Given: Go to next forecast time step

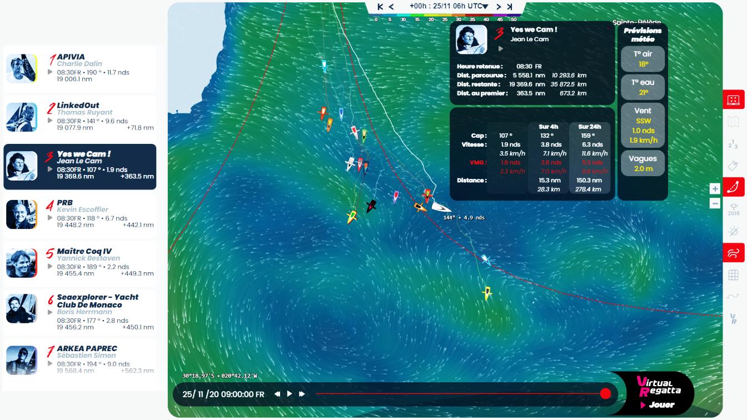Looking at the screenshot, I should click(499, 7).
